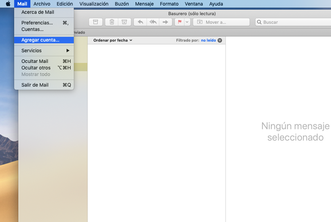Open the Ordenar por fecha dropdown
This screenshot has height=222, width=331.
(113, 40)
